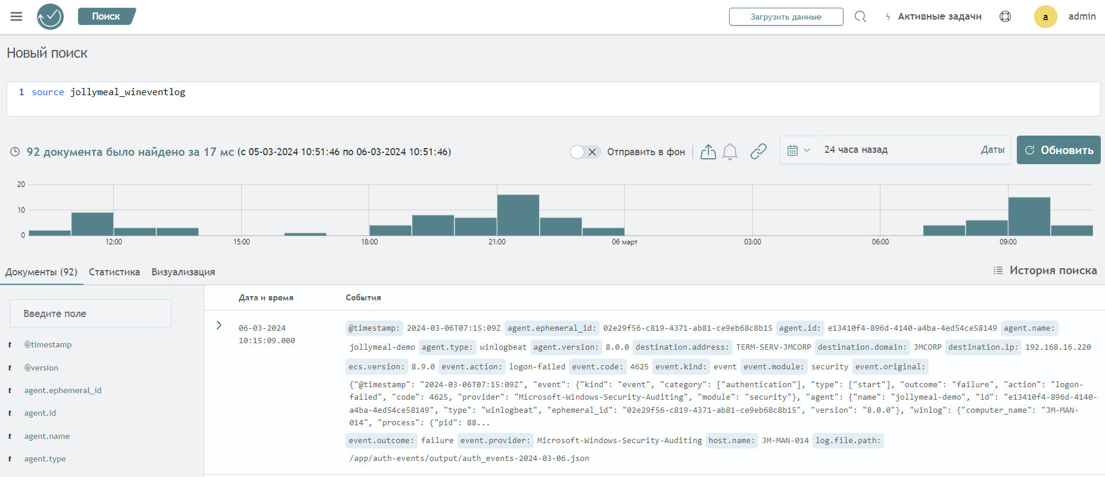Click the destination.ip: tag
The image size is (1105, 477).
tap(983, 347)
